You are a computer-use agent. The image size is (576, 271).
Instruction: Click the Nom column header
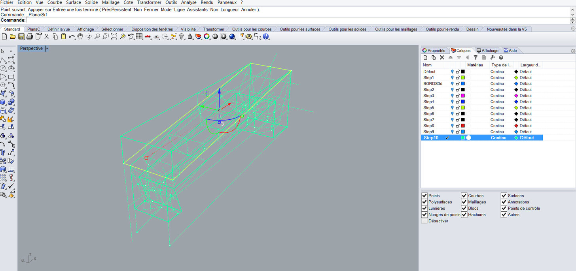point(427,65)
